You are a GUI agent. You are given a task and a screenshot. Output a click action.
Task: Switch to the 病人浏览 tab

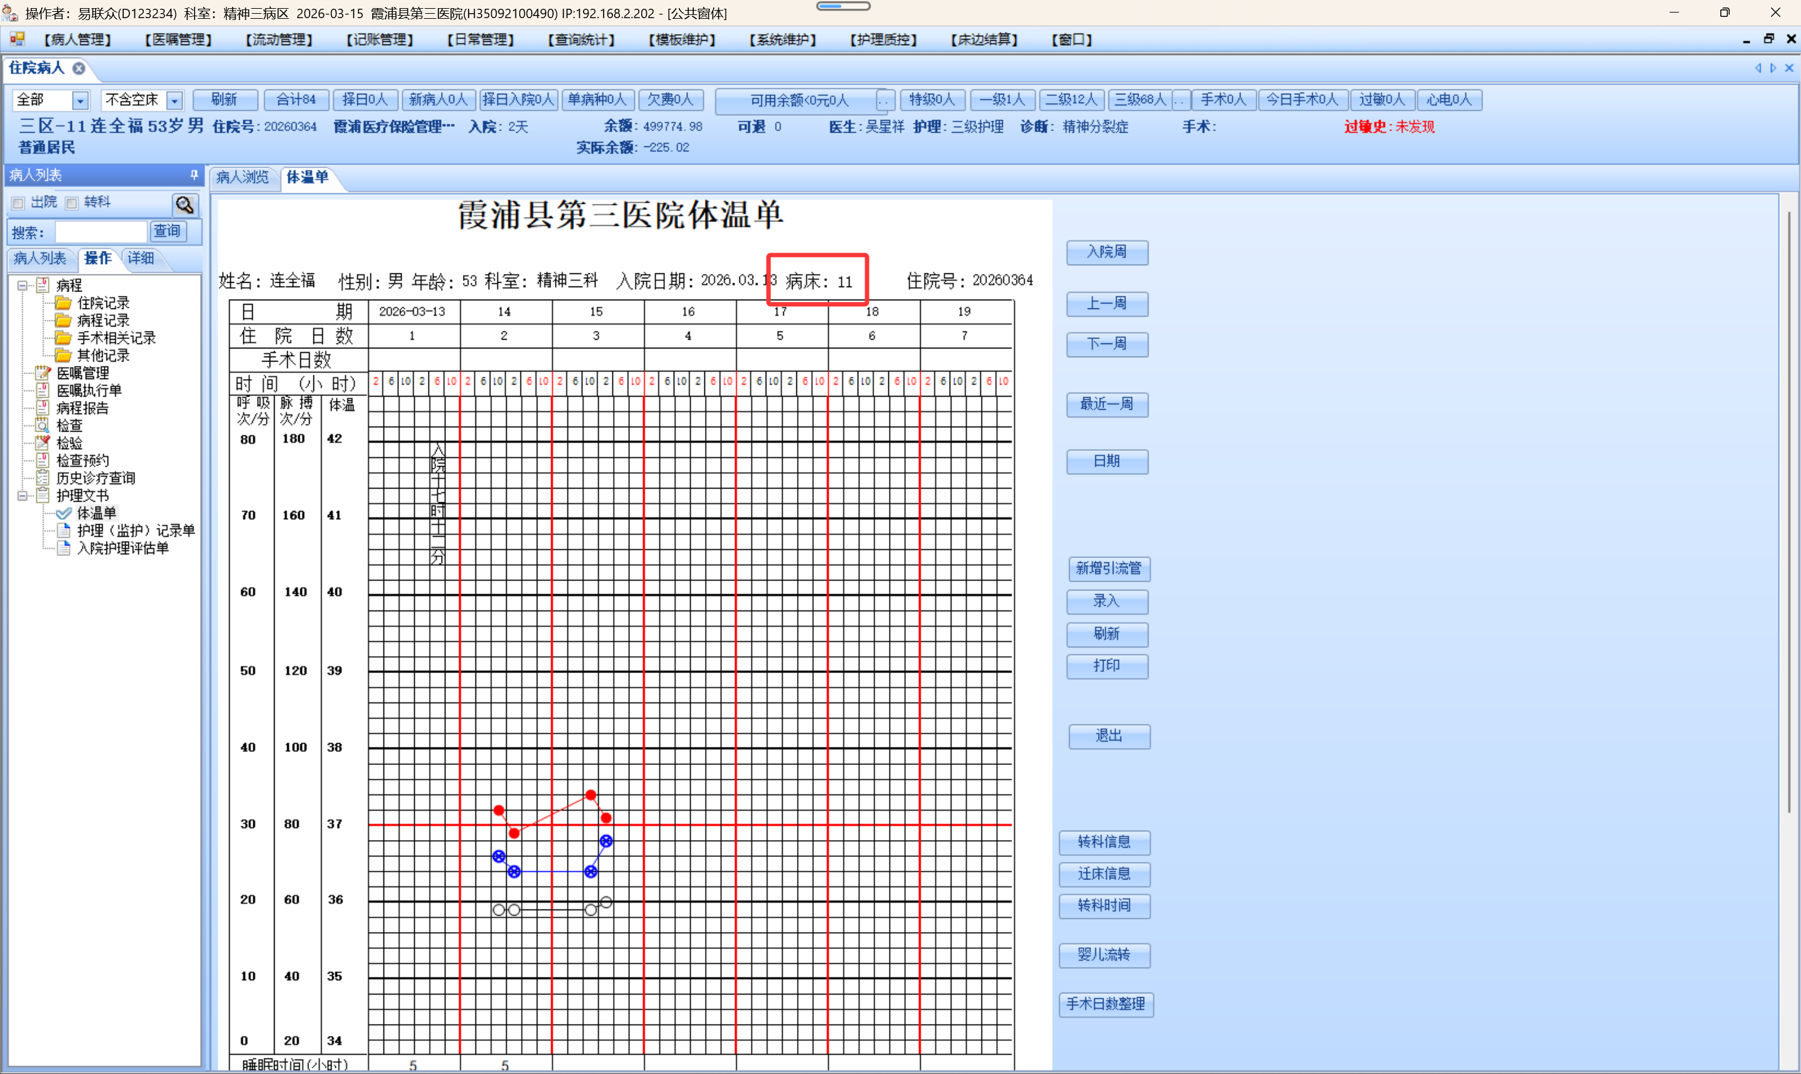tap(242, 177)
